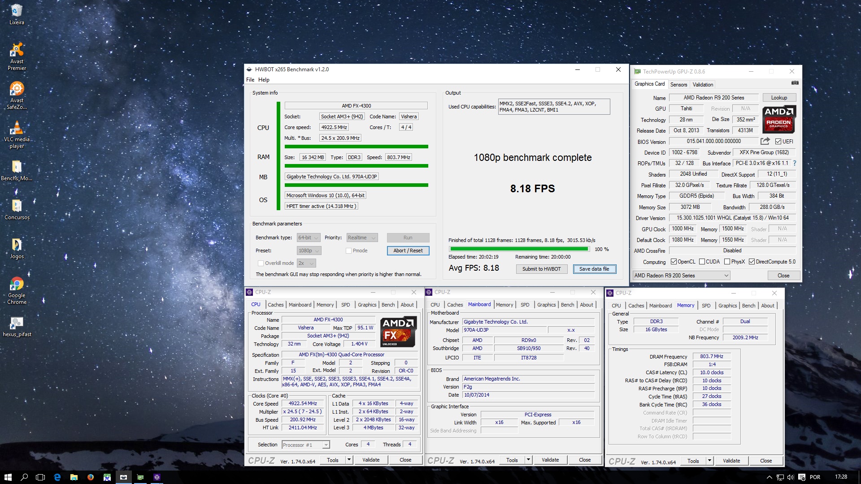Toggle the OpenCL checkbox in GPU-Z
This screenshot has height=484, width=861.
674,262
